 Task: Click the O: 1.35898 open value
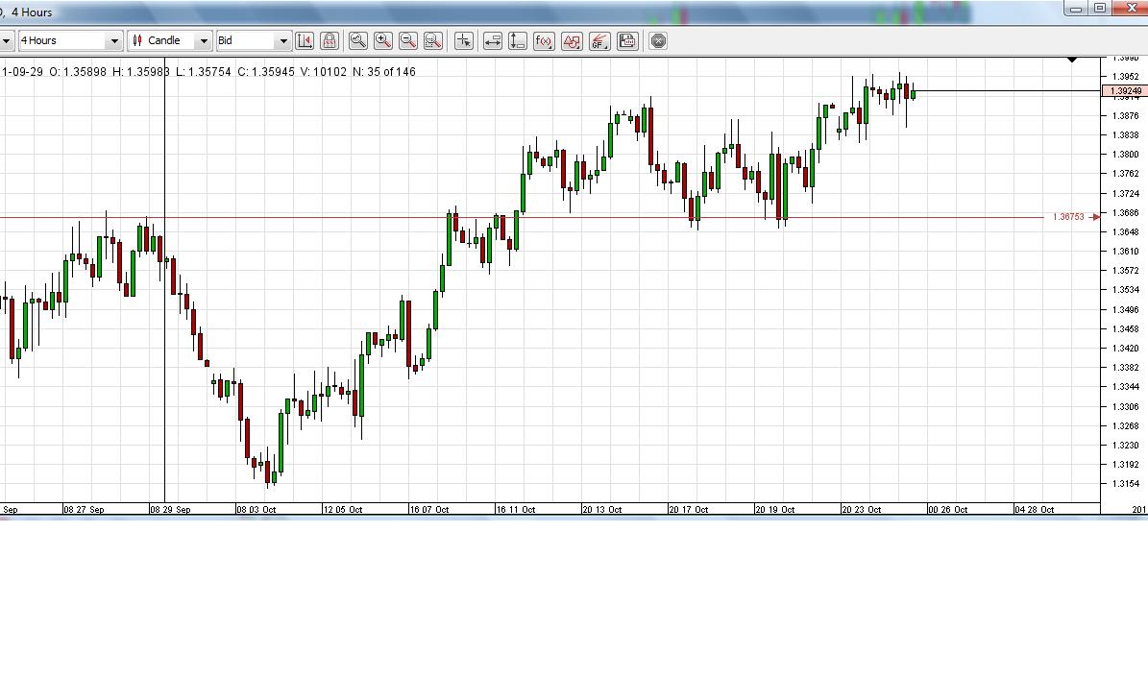[x=78, y=72]
